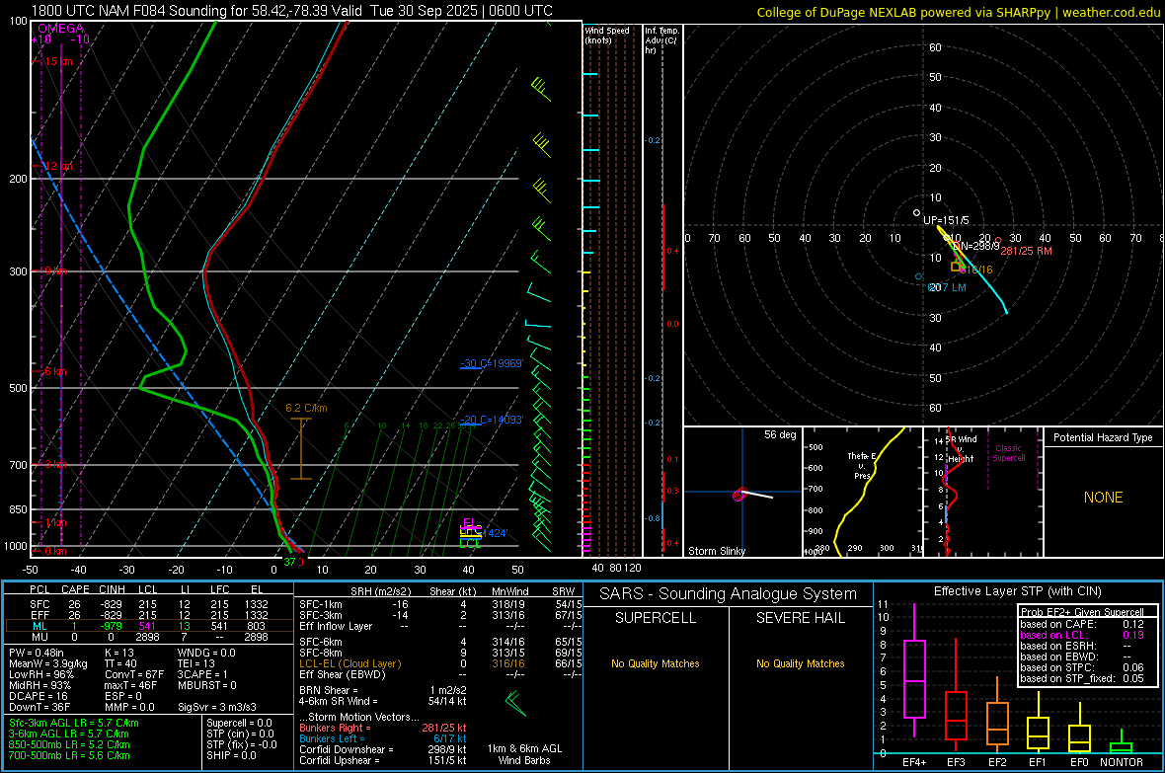Click the '700-500mb LR = 5.6 C/km' line
The height and width of the screenshot is (773, 1165).
(x=69, y=756)
